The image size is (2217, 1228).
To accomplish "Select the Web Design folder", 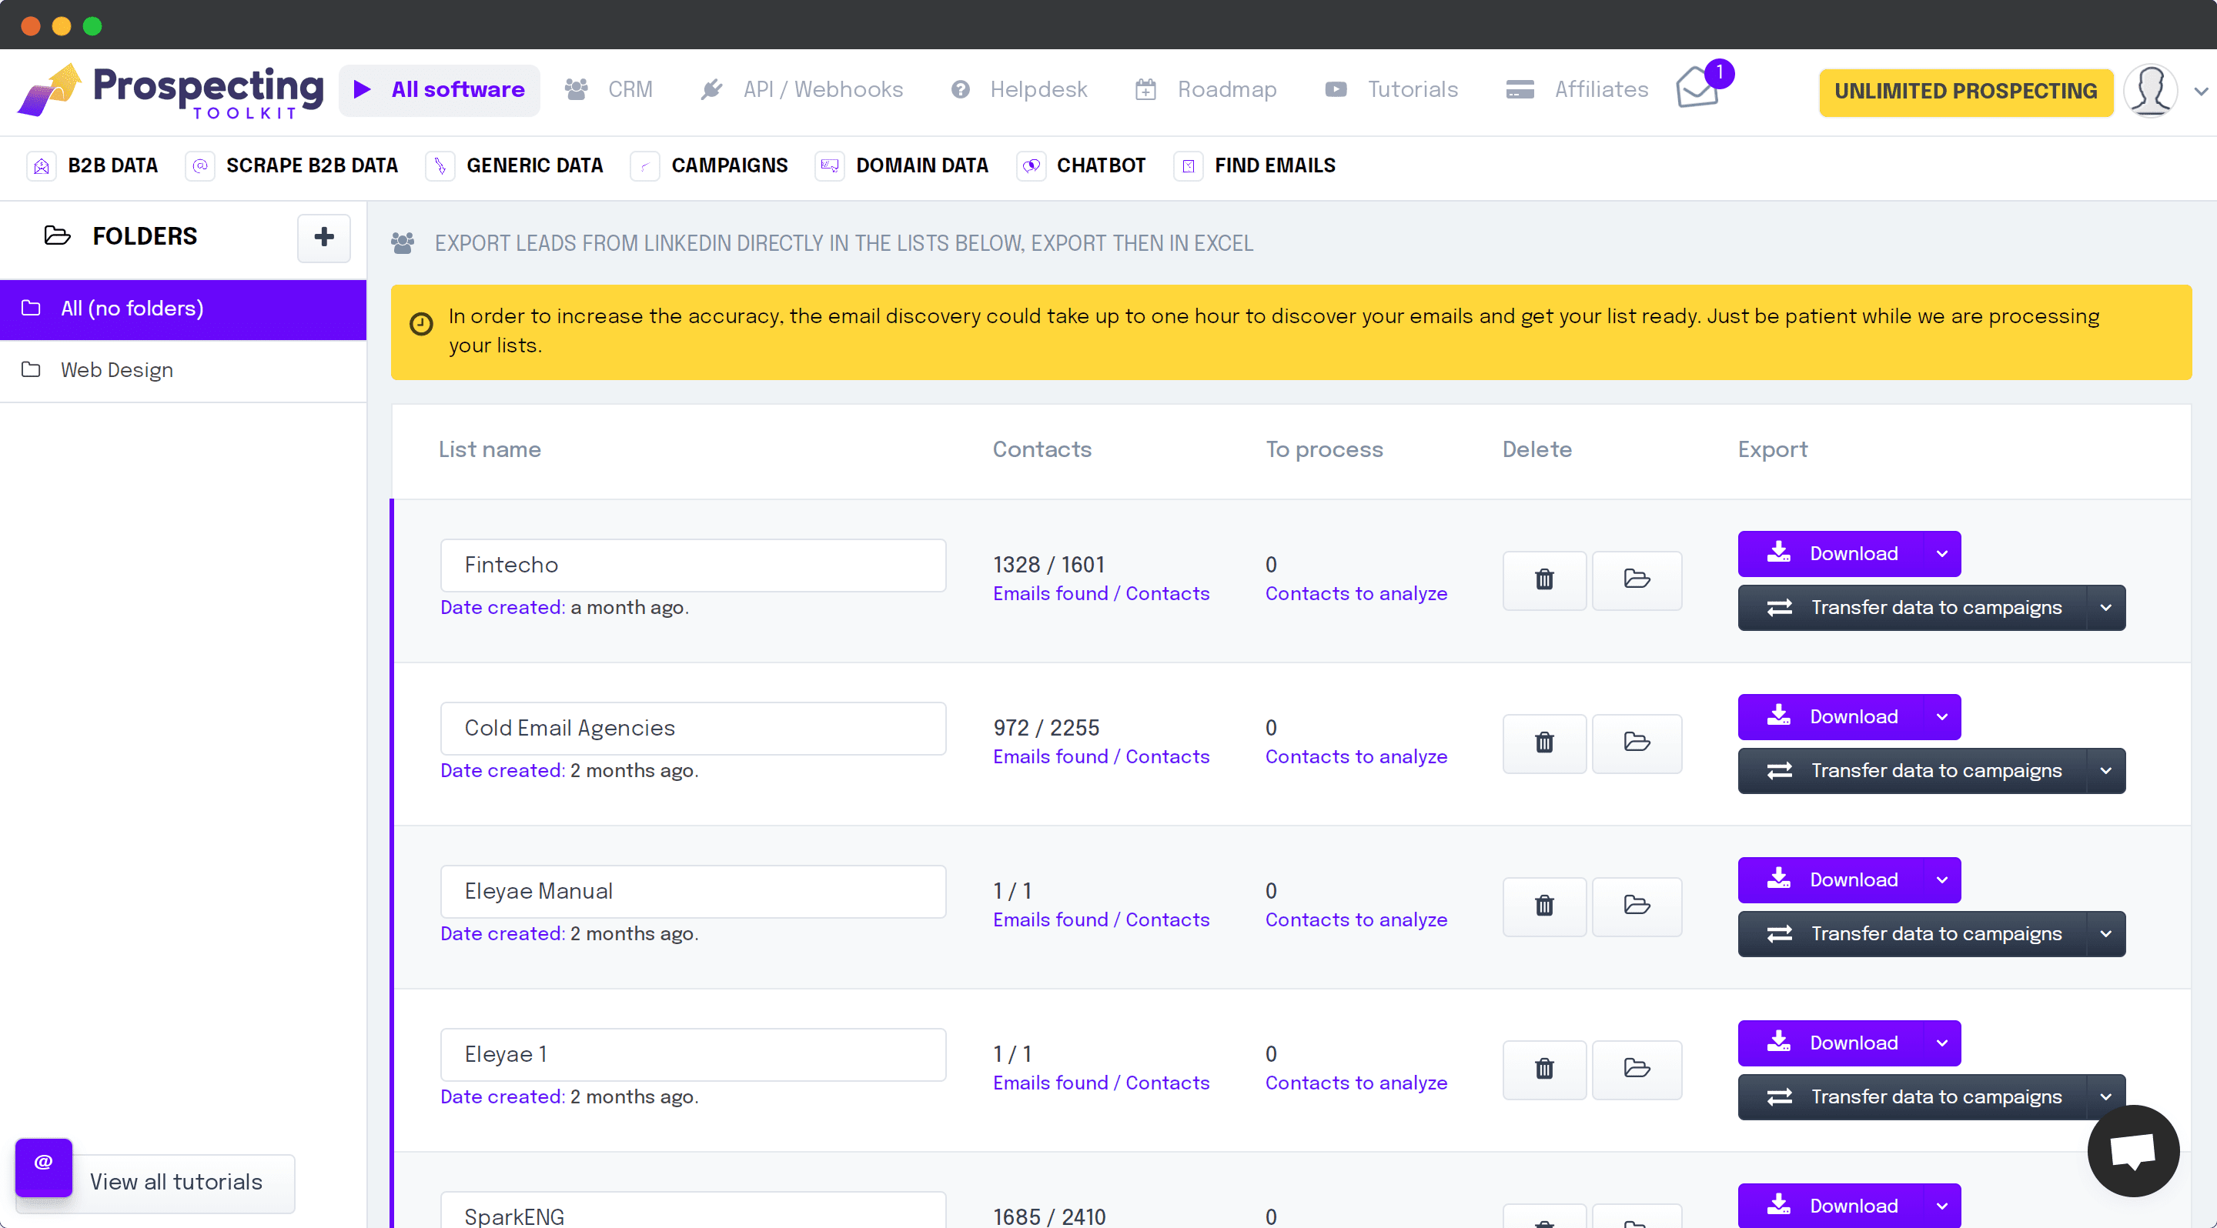I will [x=183, y=371].
